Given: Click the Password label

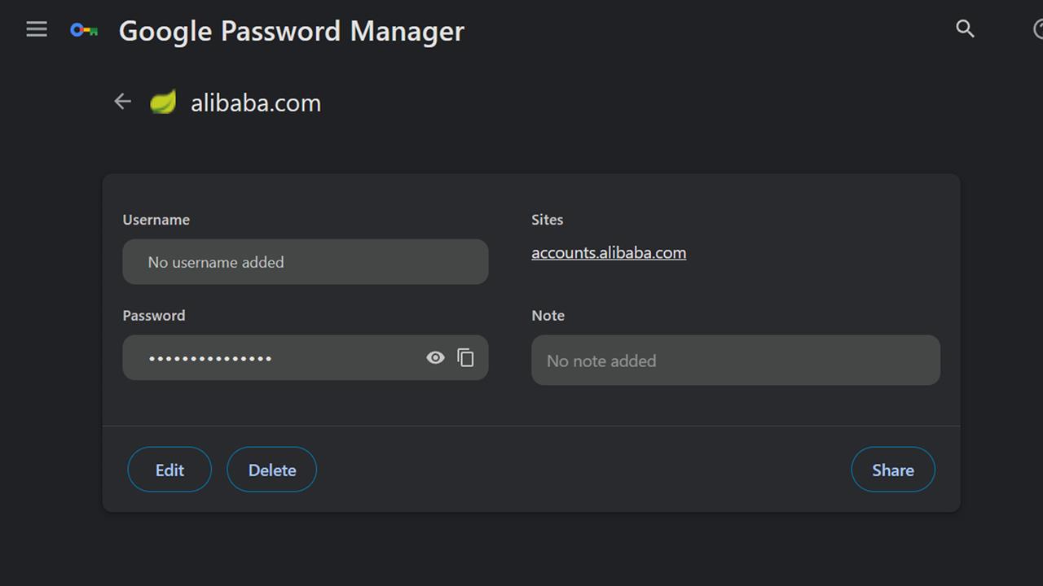Looking at the screenshot, I should (154, 315).
